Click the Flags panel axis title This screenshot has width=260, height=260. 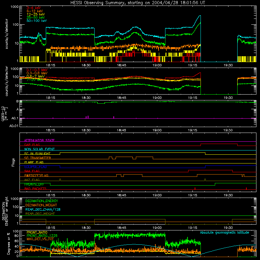click(x=13, y=162)
